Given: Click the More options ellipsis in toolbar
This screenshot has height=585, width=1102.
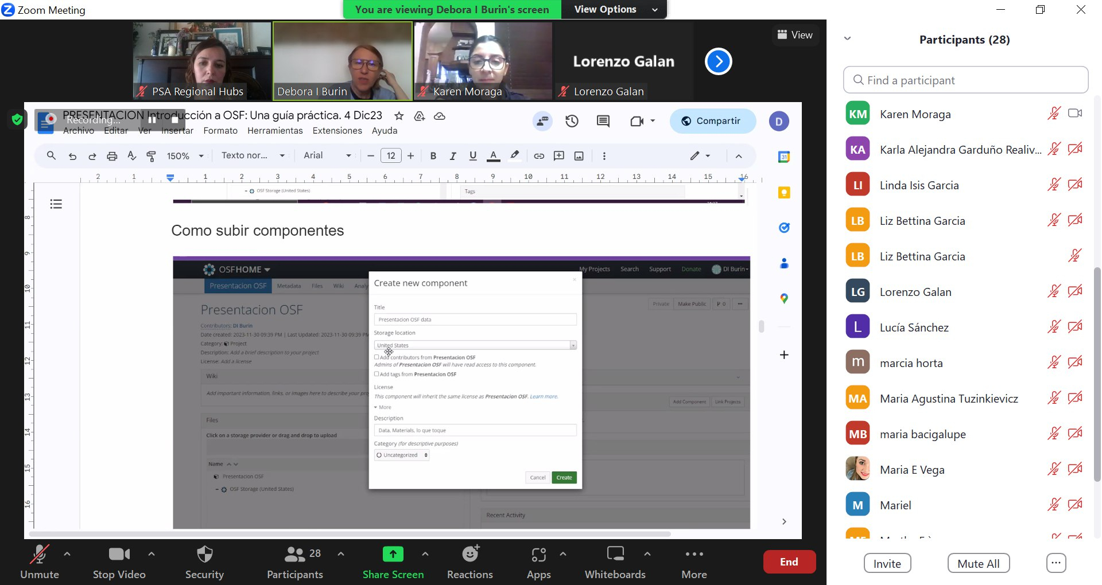Looking at the screenshot, I should (694, 562).
